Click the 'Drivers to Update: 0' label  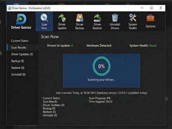click(x=60, y=46)
